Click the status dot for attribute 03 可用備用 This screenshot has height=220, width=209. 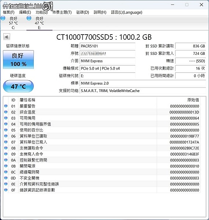6,118
